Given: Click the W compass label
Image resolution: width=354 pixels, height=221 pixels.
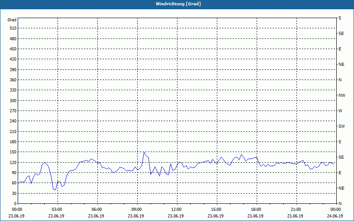Looking at the screenshot, I should click(x=340, y=111).
